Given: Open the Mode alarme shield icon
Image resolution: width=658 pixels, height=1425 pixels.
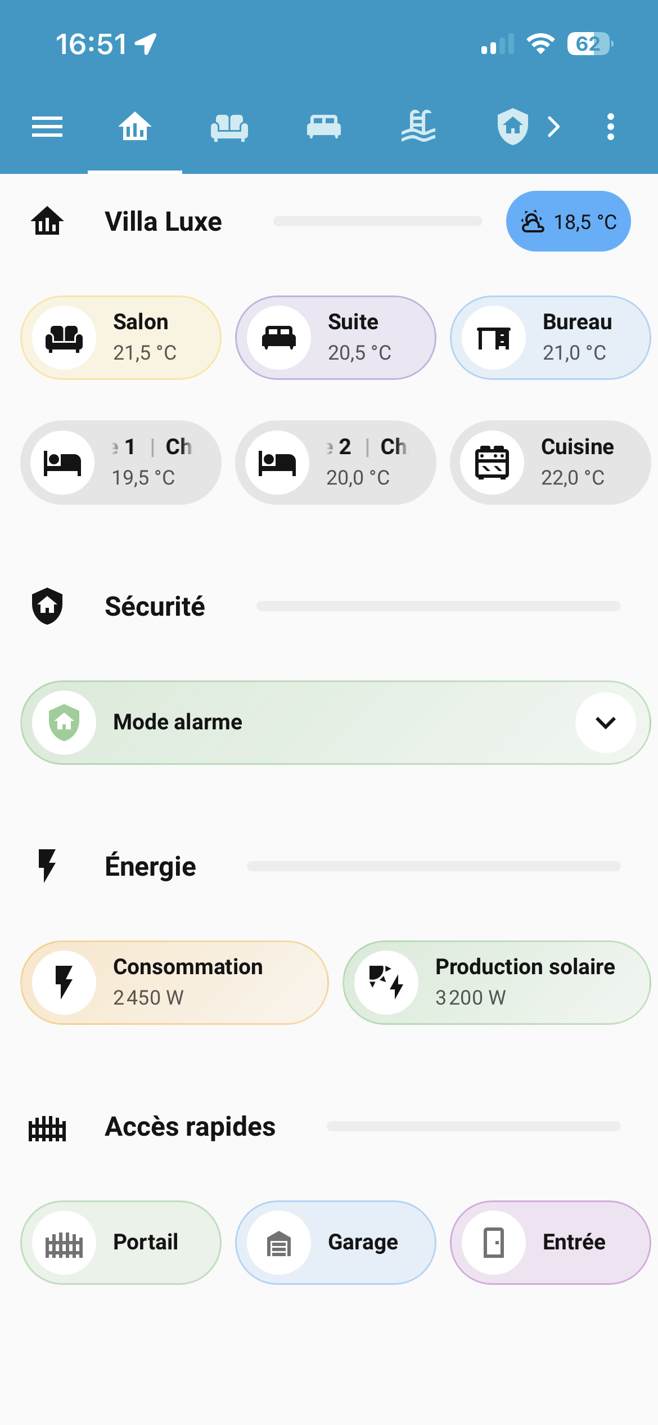Looking at the screenshot, I should tap(64, 723).
